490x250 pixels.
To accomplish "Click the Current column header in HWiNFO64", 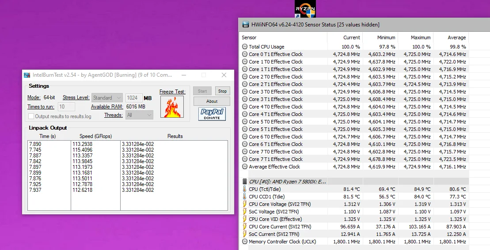I will 352,37.
